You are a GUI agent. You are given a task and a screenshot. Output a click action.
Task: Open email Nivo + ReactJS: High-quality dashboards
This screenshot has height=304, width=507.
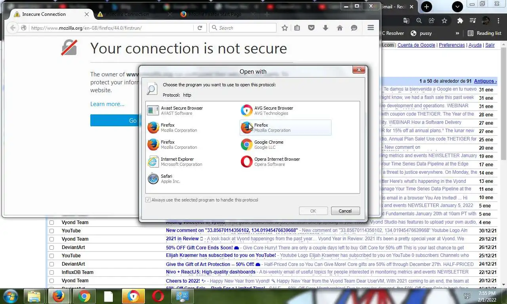click(x=210, y=272)
